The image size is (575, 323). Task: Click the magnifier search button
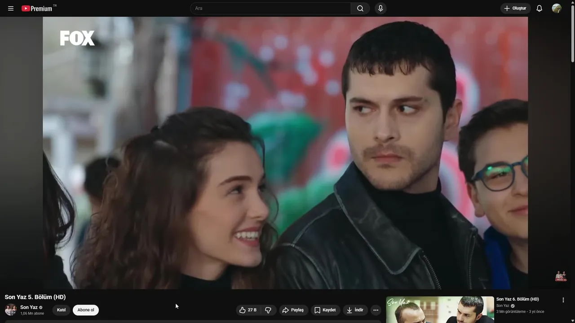(360, 9)
